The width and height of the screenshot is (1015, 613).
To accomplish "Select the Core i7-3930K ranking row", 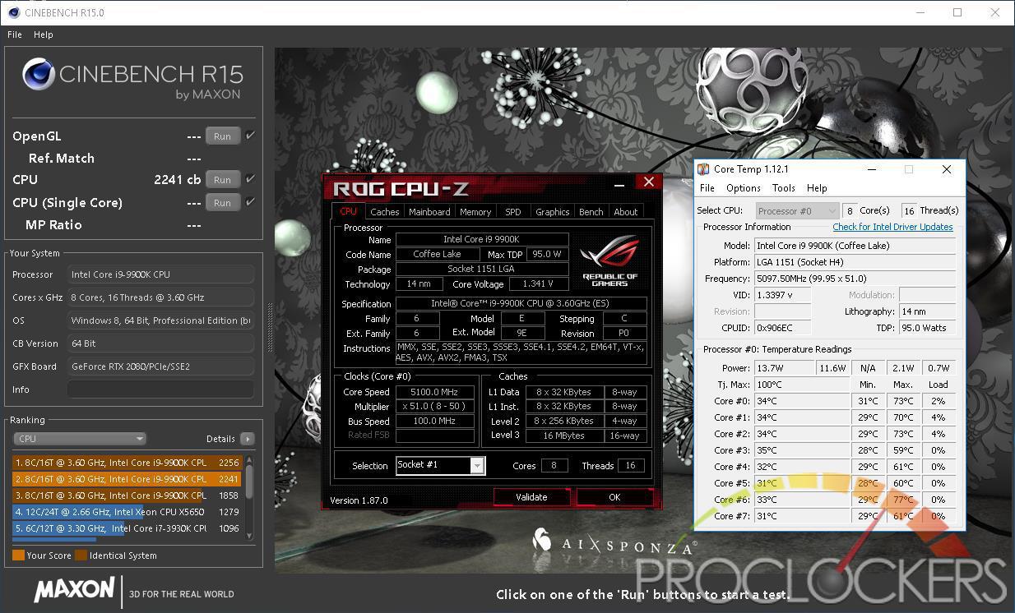I will click(127, 528).
